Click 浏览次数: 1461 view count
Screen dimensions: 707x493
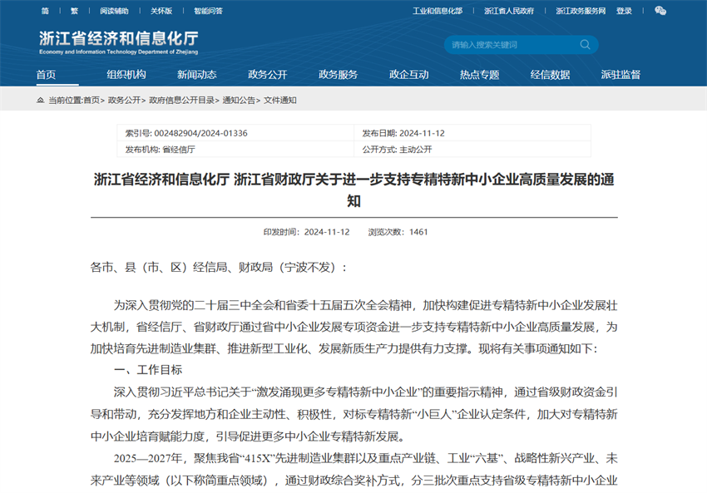[398, 232]
